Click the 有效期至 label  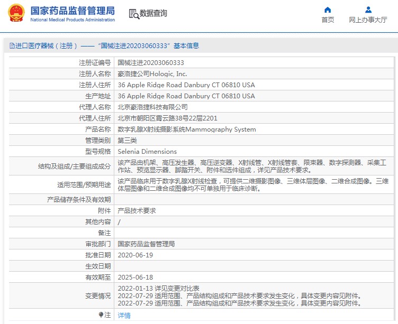click(x=98, y=277)
